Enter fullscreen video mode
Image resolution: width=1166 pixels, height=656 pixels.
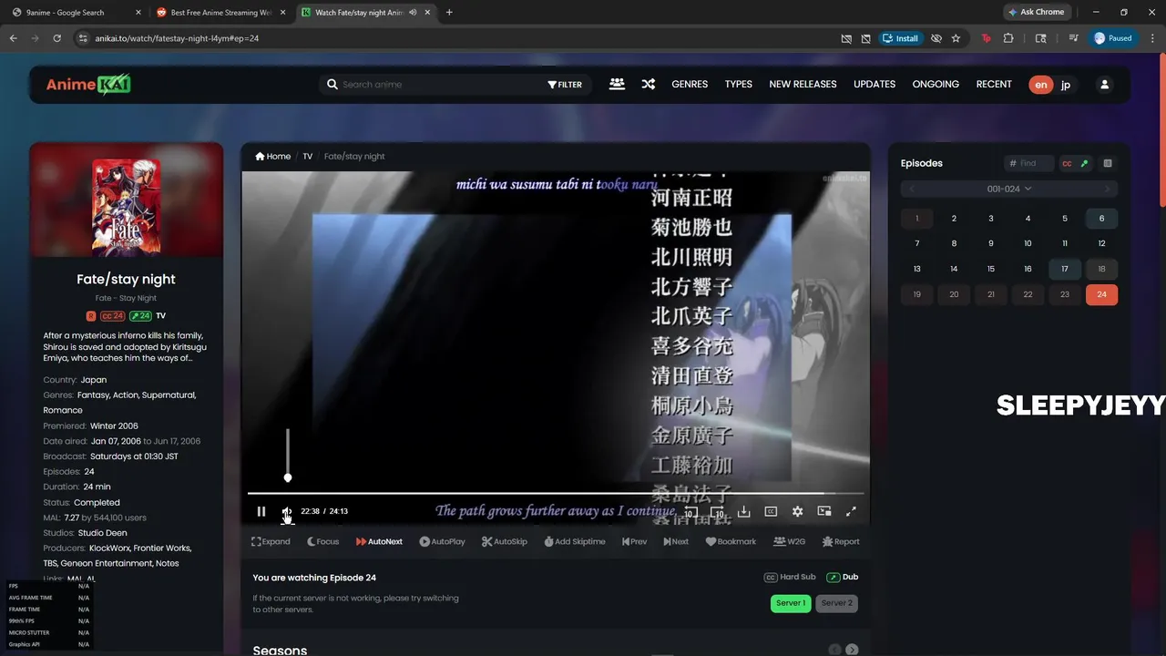[852, 512]
